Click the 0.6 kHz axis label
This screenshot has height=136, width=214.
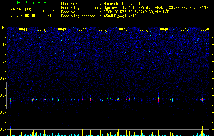pyautogui.click(x=3, y=129)
